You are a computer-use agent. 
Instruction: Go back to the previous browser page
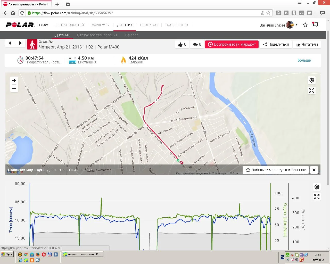tap(5, 13)
